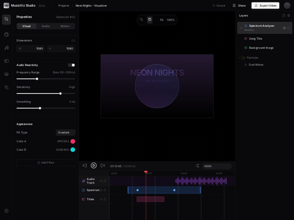Lock the Spectrum Analyzer layer
The image size is (294, 220).
[288, 28]
